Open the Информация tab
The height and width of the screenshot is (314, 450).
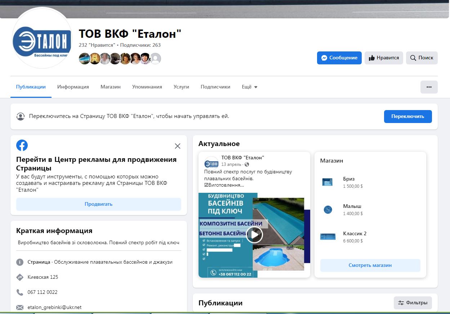[x=73, y=87]
